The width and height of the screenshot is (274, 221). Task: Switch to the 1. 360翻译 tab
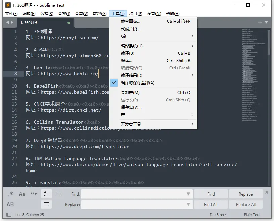[45, 23]
